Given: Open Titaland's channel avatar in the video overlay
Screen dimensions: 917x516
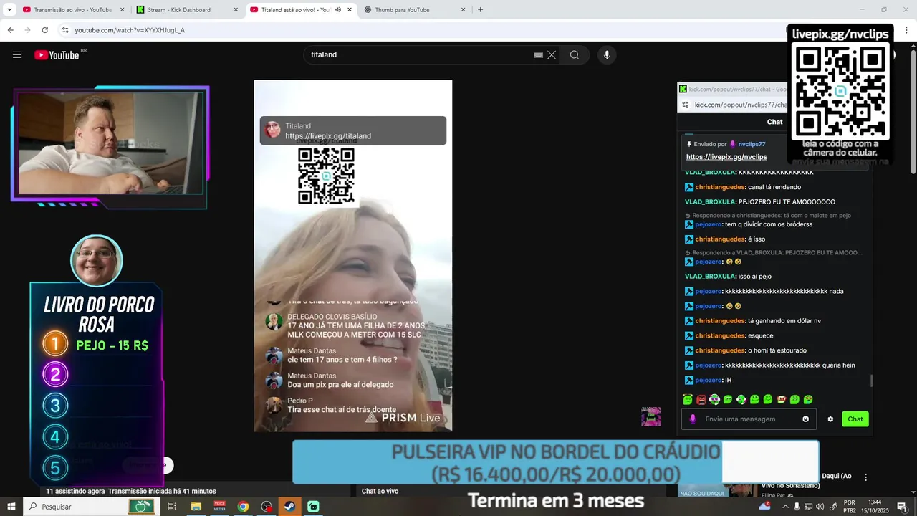Looking at the screenshot, I should tap(273, 130).
